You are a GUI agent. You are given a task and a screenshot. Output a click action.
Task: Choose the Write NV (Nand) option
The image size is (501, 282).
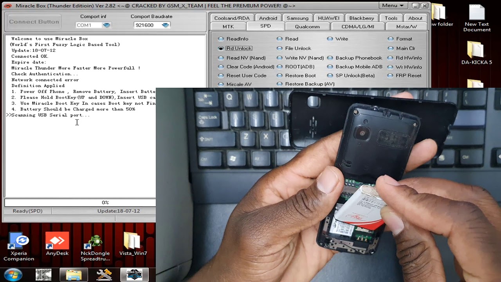300,58
